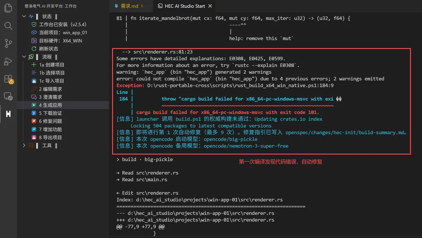Screen dimensions: 422x238
Task: Select the HEC AI Studio Start tab
Action: (185, 6)
